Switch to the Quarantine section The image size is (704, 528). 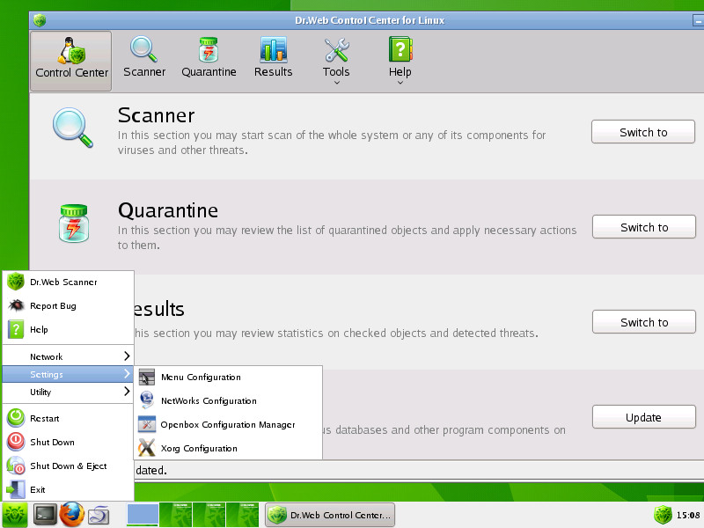click(x=644, y=227)
